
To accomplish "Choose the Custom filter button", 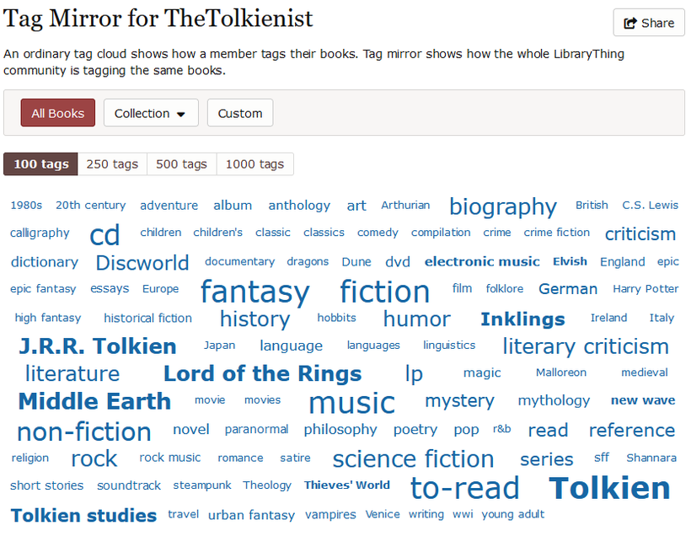I will (240, 113).
